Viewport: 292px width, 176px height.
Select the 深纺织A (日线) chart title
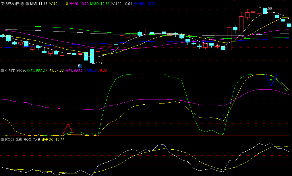point(12,4)
